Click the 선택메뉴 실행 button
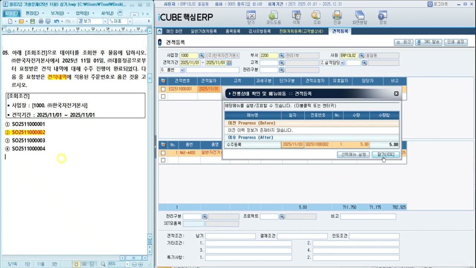This screenshot has height=268, width=476. (354, 154)
